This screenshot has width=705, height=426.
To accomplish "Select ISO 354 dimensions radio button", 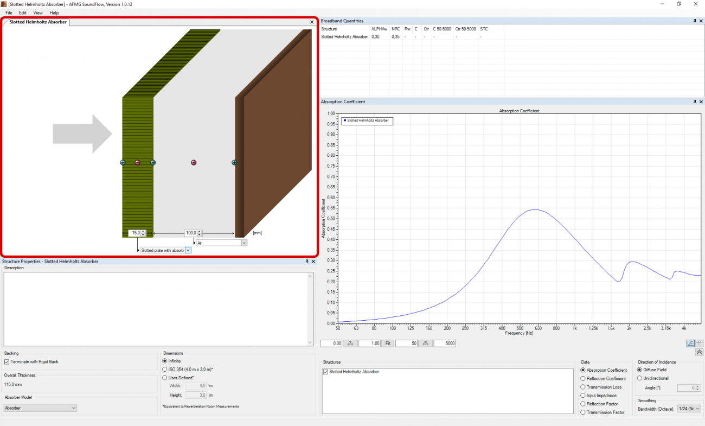I will tap(165, 369).
